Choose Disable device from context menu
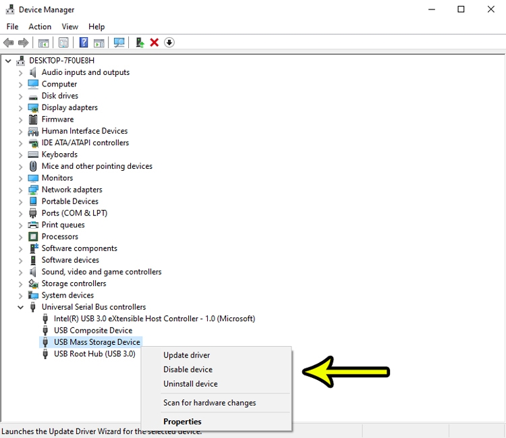 point(216,369)
